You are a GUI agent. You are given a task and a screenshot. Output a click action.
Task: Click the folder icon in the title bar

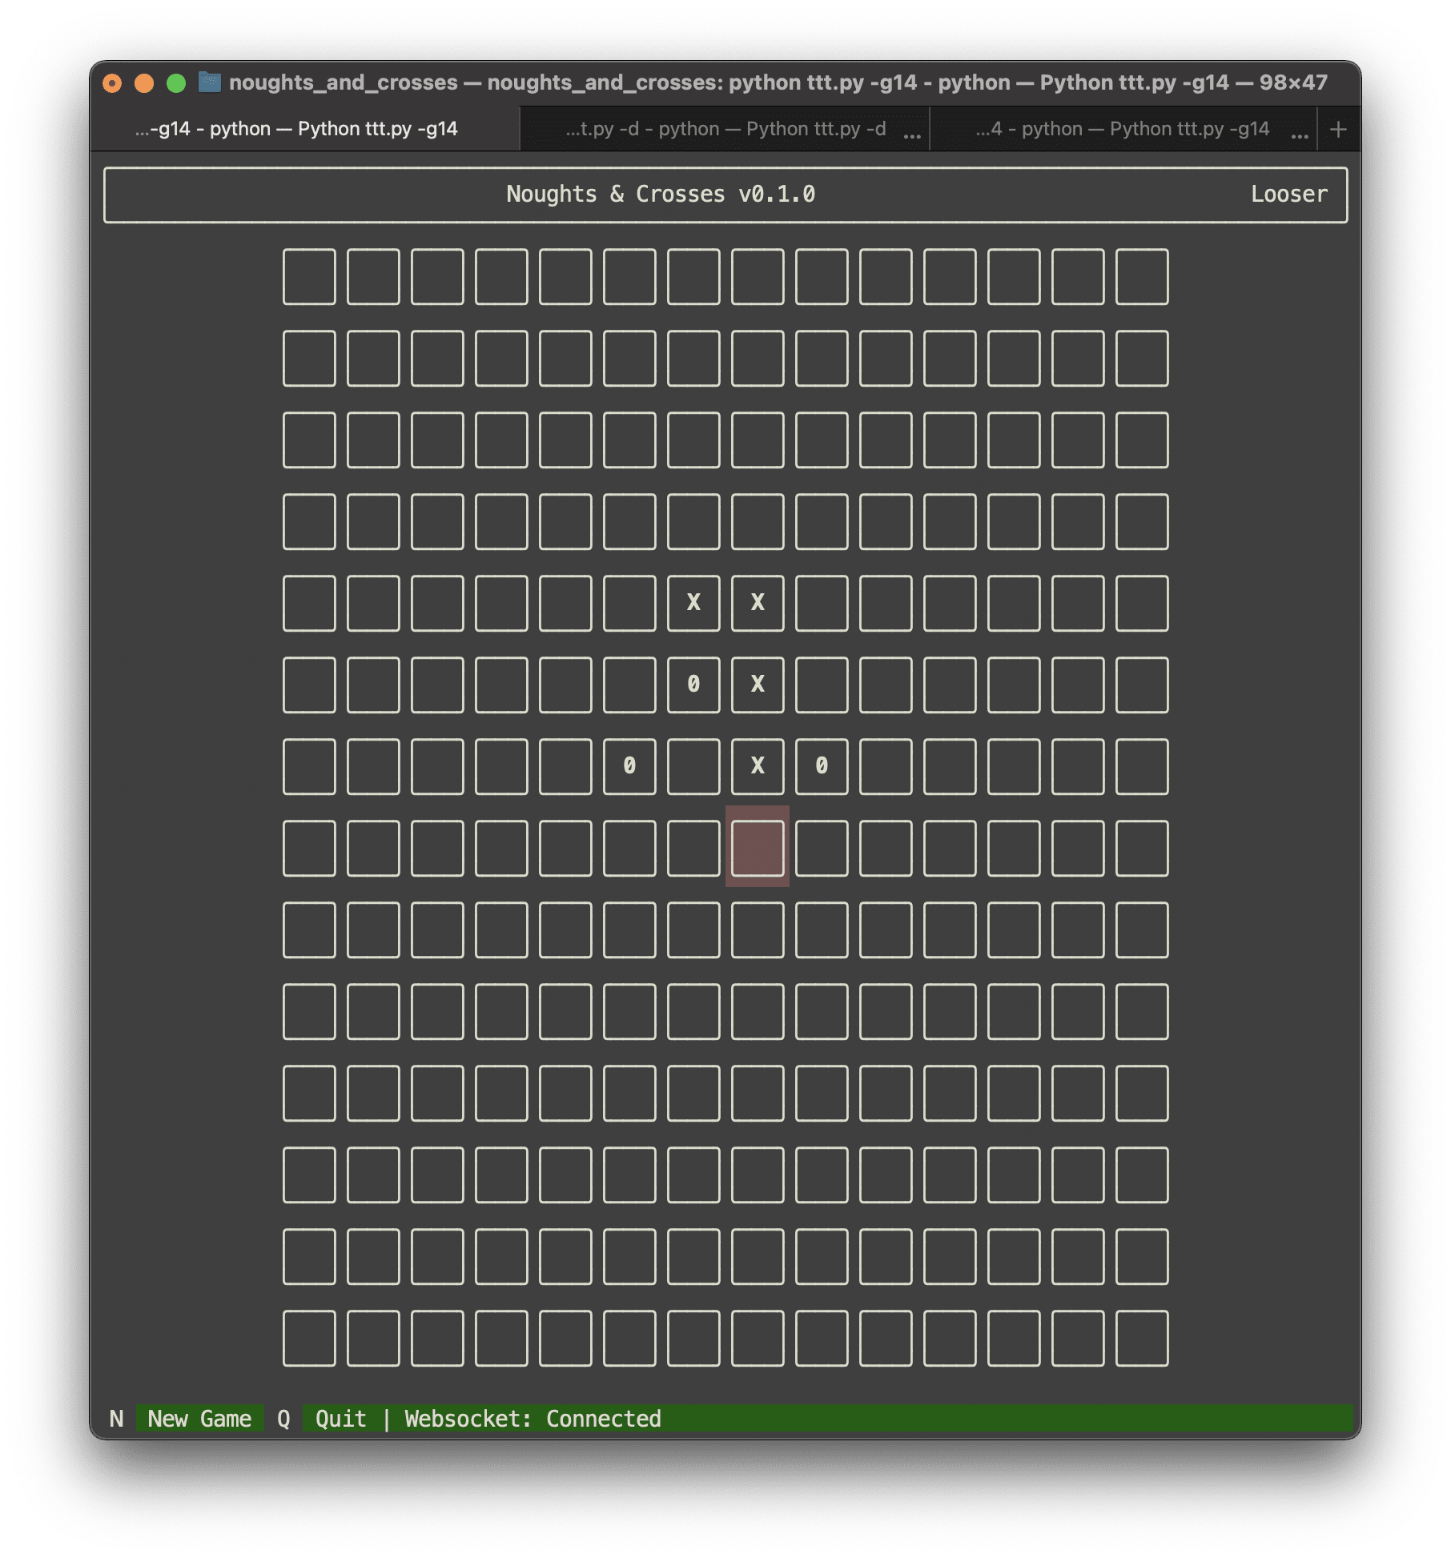tap(210, 82)
